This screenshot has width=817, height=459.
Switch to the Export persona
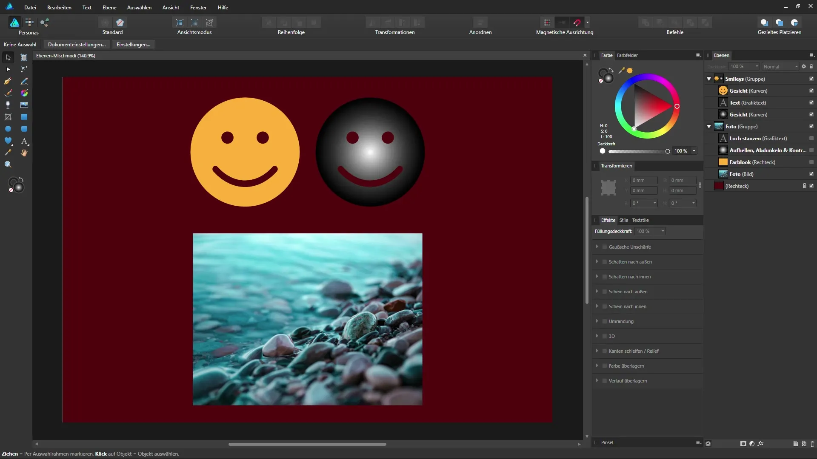point(44,23)
